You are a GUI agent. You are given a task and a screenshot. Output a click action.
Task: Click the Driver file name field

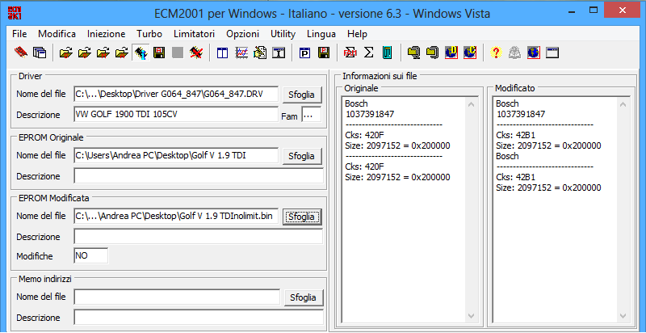pyautogui.click(x=176, y=94)
